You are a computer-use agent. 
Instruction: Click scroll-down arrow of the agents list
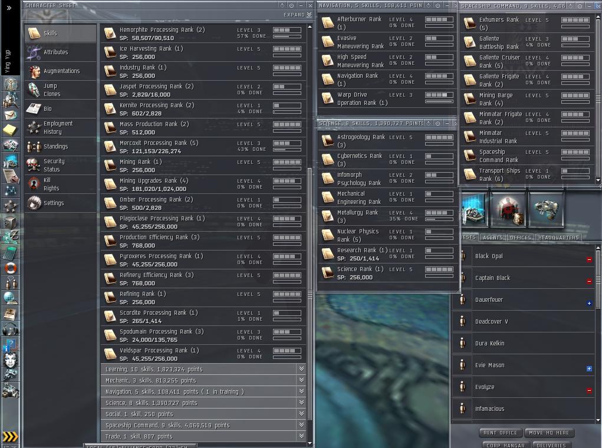click(598, 420)
